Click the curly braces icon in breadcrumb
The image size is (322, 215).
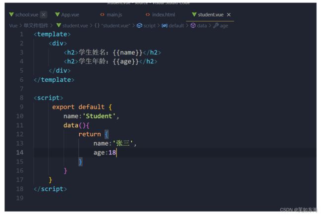tap(97, 25)
